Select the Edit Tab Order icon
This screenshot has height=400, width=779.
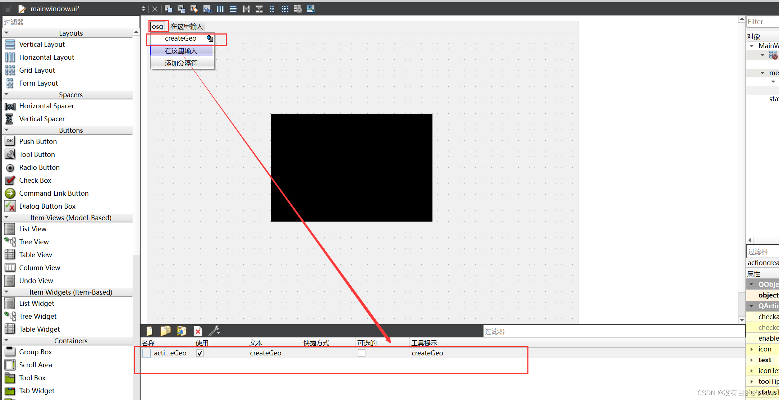pos(207,9)
